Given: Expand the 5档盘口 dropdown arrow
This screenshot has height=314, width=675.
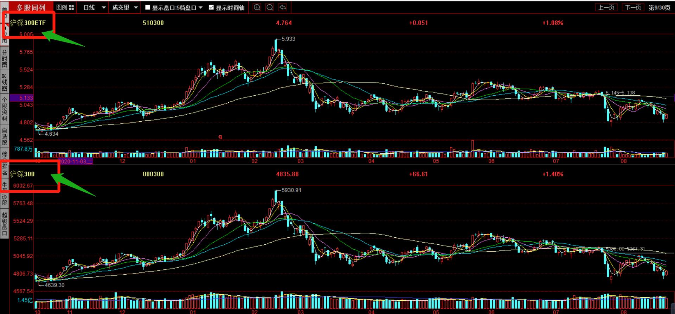Looking at the screenshot, I should [201, 7].
